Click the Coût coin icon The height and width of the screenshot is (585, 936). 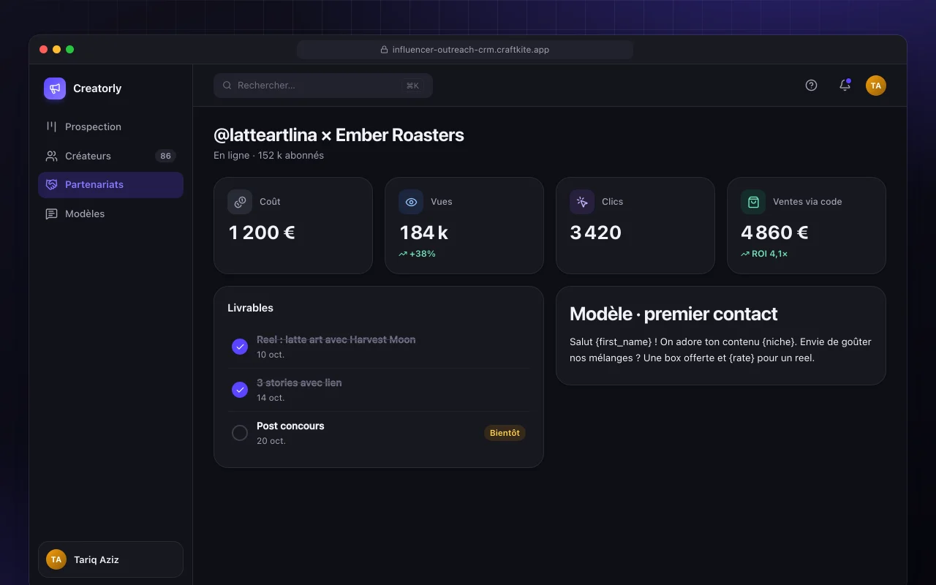(240, 202)
